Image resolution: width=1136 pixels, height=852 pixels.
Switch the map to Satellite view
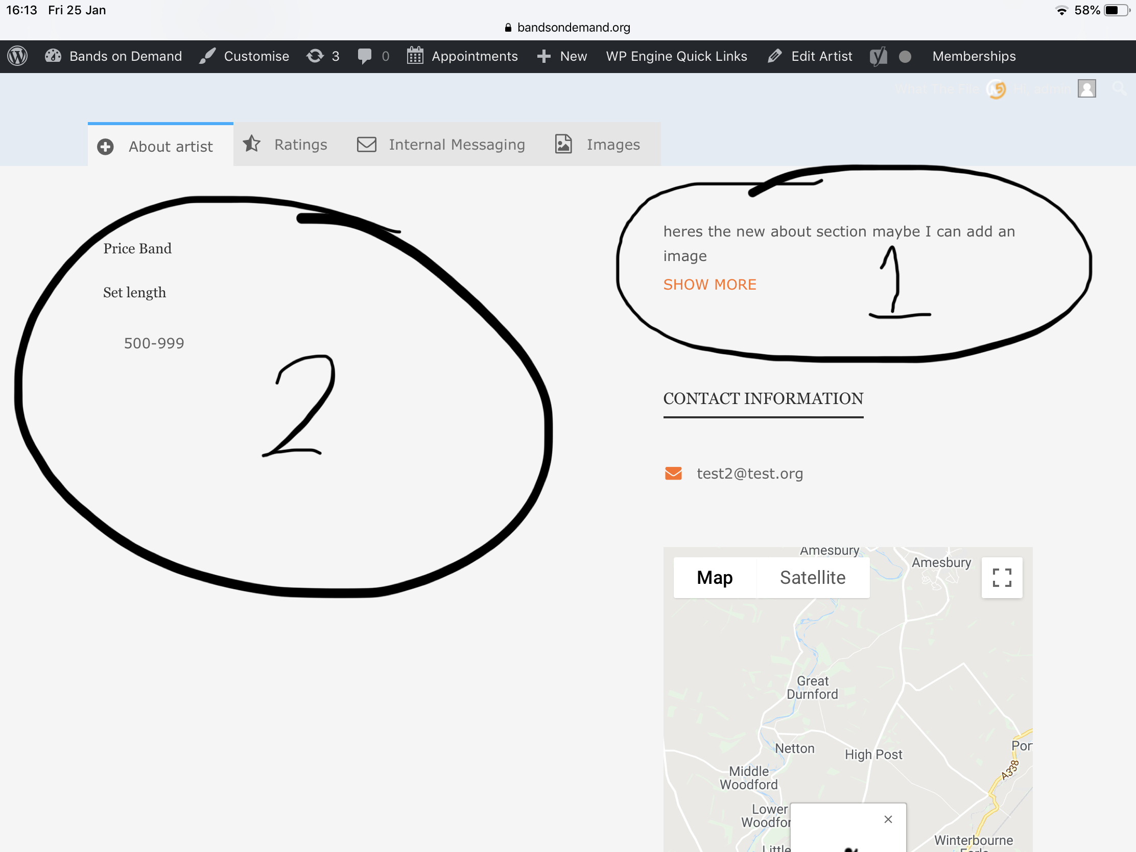click(813, 577)
